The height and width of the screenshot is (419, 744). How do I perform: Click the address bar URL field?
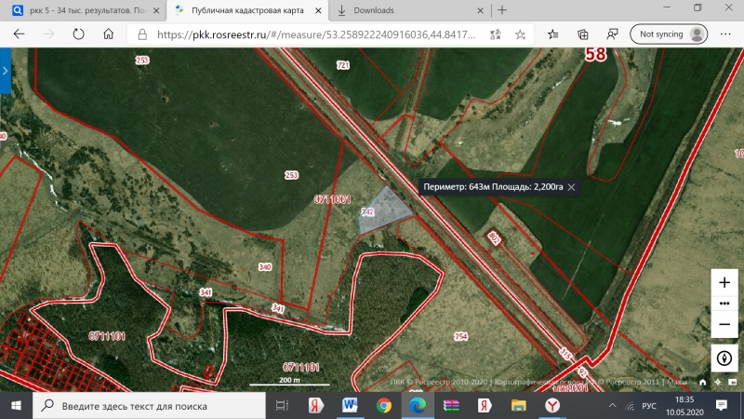click(316, 34)
